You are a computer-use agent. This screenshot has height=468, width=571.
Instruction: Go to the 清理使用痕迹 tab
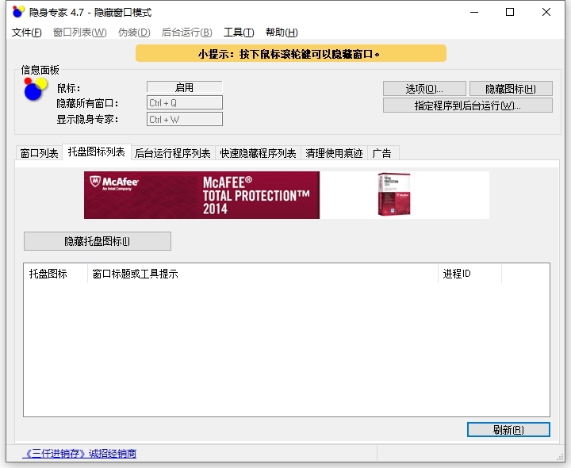pos(335,153)
